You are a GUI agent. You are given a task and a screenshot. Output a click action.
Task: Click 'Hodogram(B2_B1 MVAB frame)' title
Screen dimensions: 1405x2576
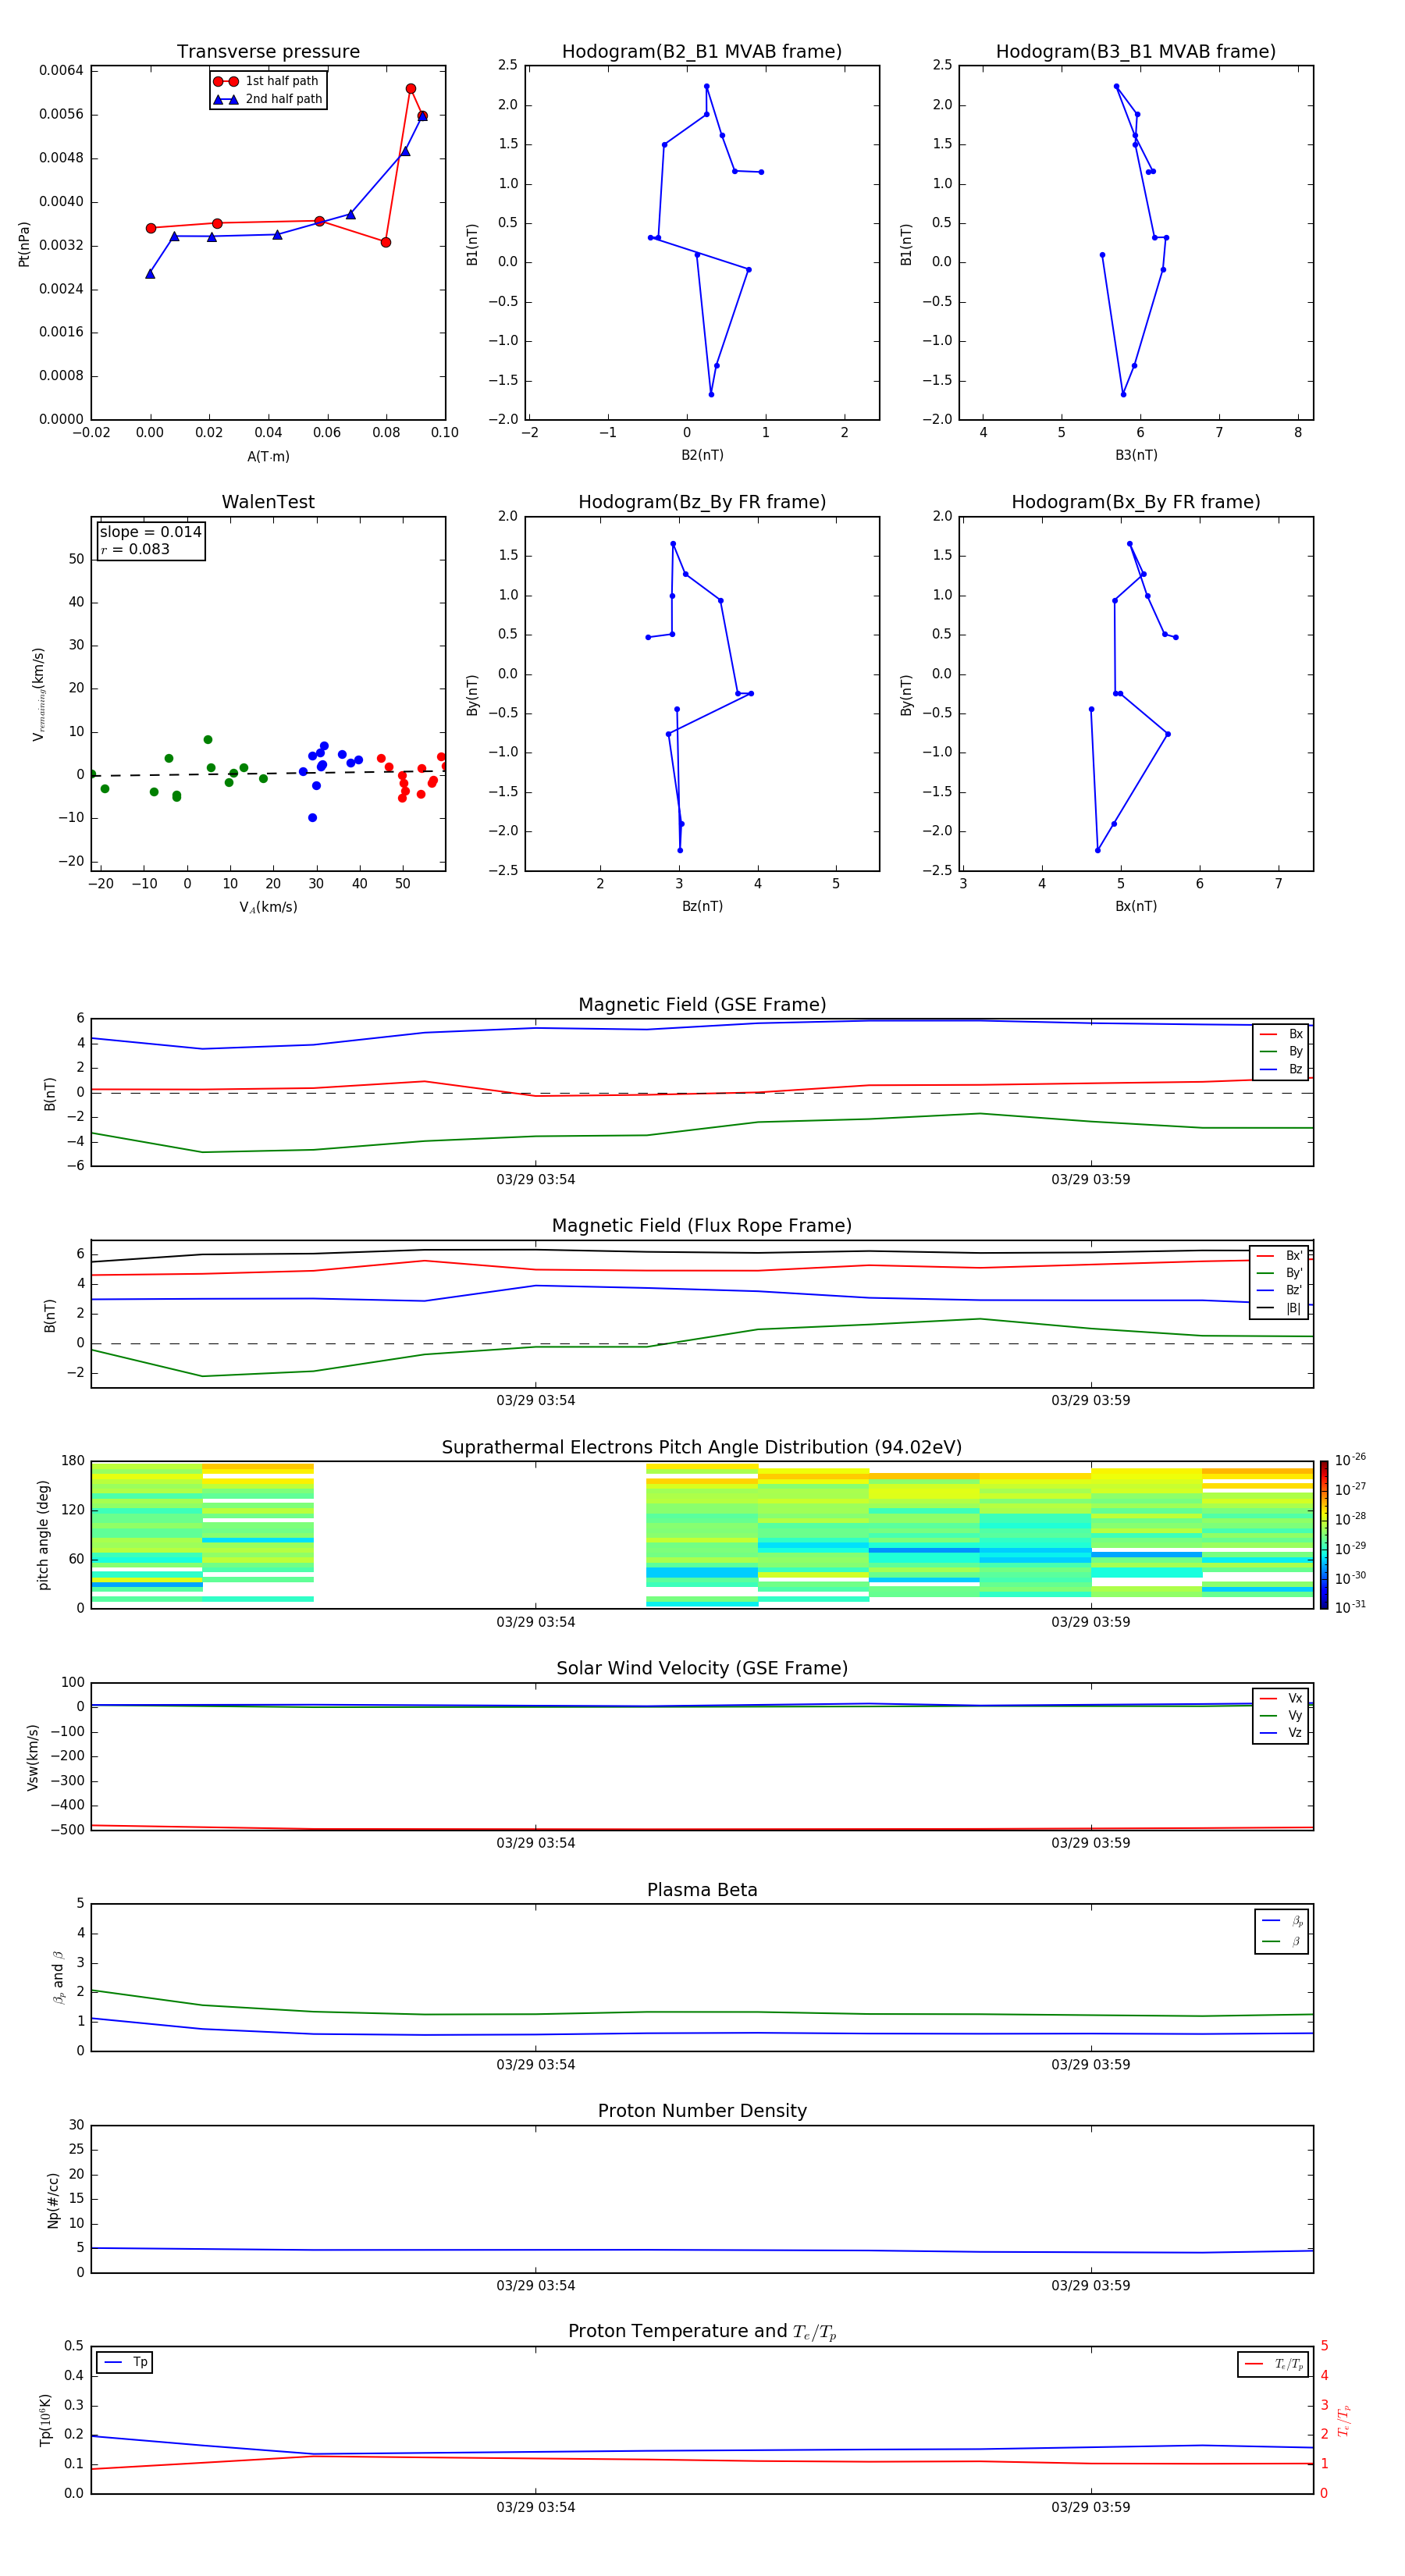pos(702,52)
